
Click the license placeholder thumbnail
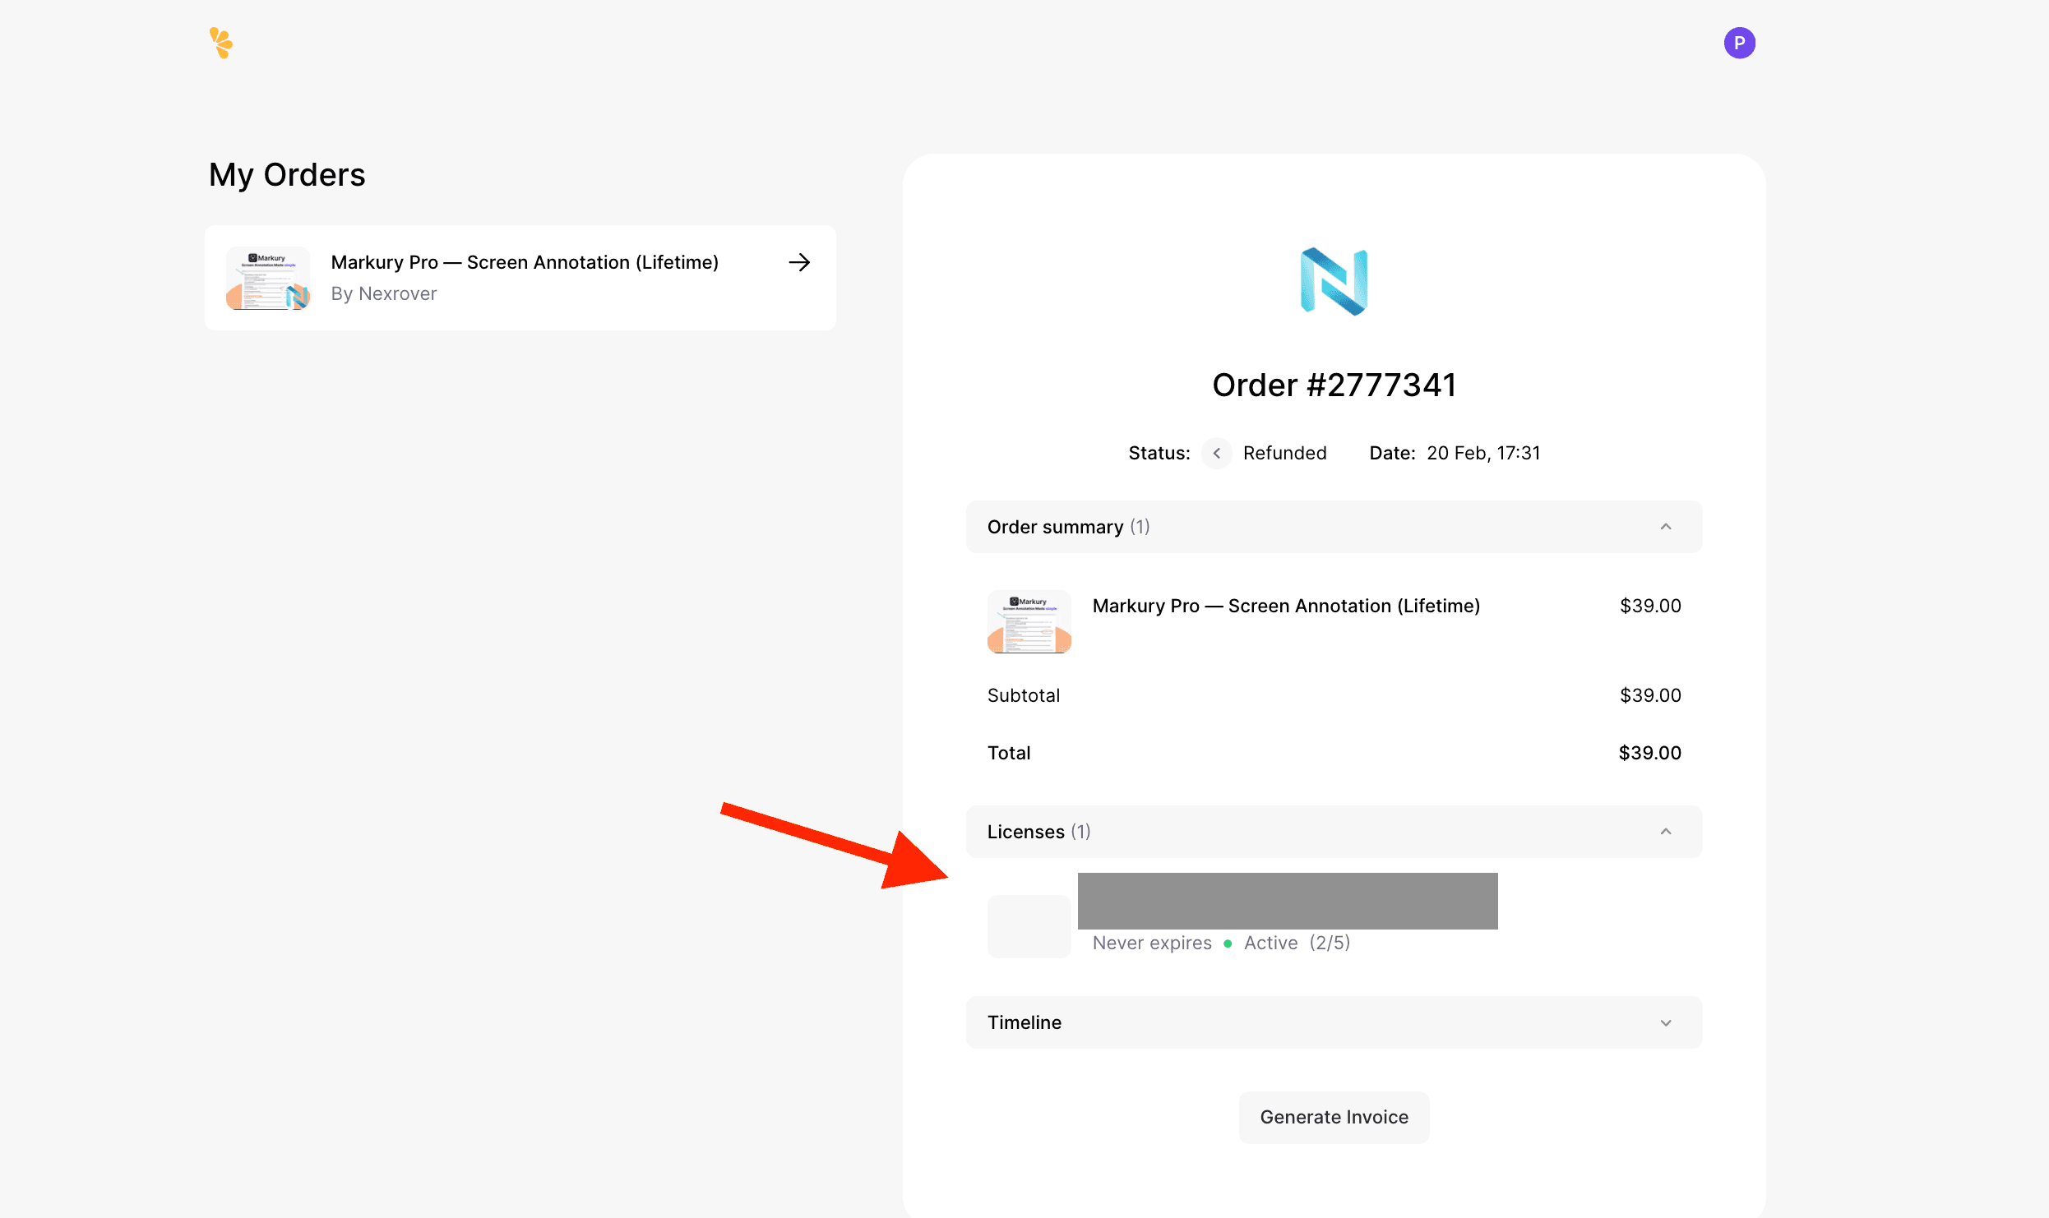1029,926
